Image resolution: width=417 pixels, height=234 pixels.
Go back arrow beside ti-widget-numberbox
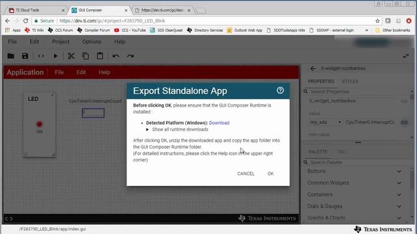(313, 69)
